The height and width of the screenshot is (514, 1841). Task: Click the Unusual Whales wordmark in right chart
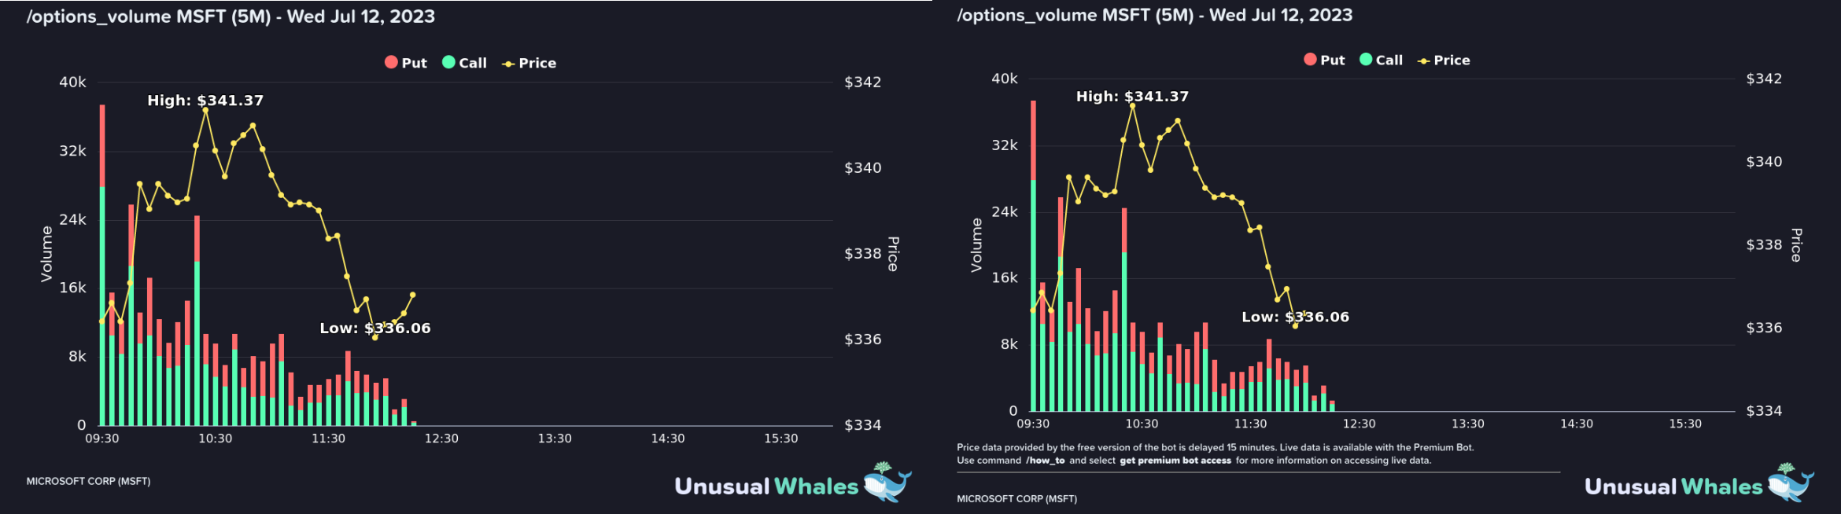click(x=1673, y=486)
